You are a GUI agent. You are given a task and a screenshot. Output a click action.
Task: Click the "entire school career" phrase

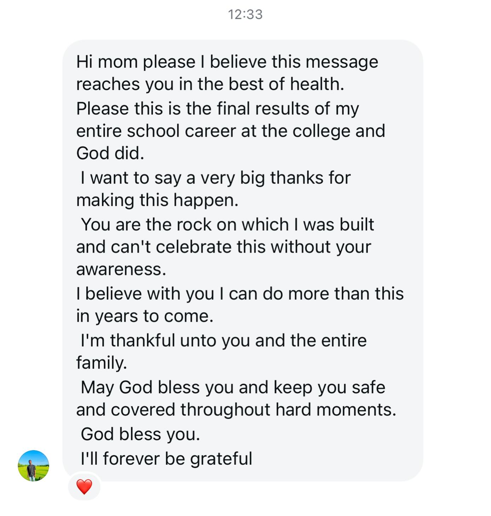pos(156,131)
